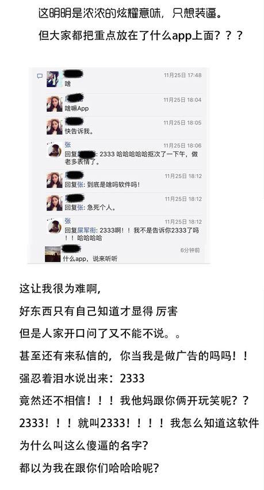Click the avatar beside "急死个人。" reply

pyautogui.click(x=54, y=203)
